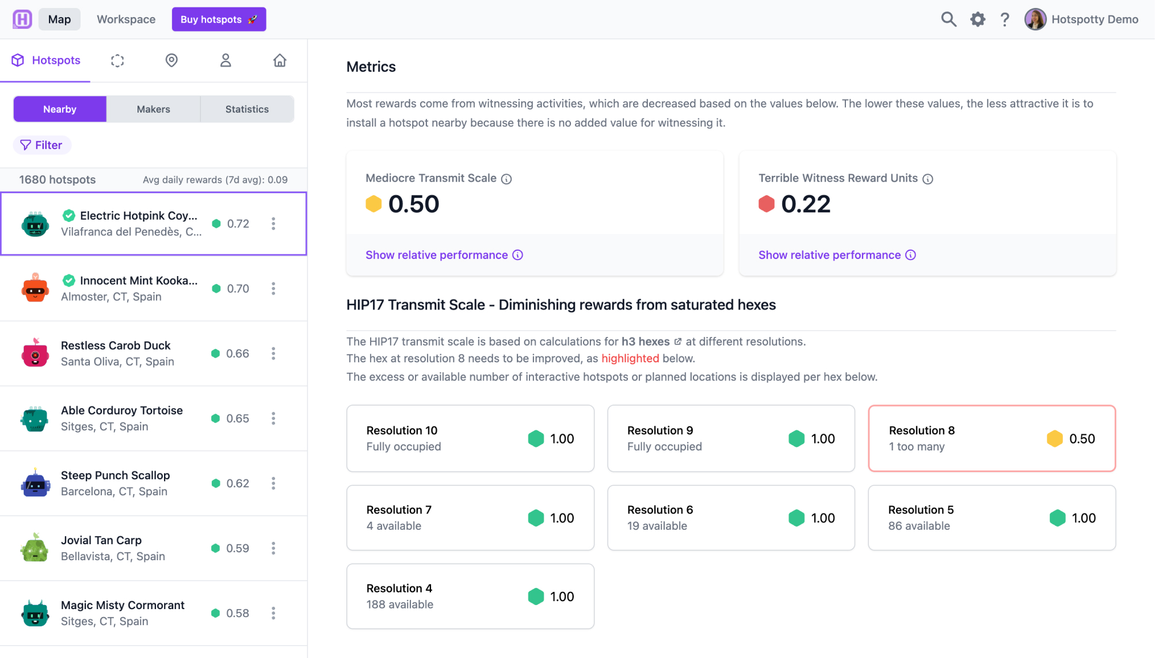The height and width of the screenshot is (658, 1155).
Task: Click info icon beside Terrible Witness Reward Units
Action: [928, 179]
